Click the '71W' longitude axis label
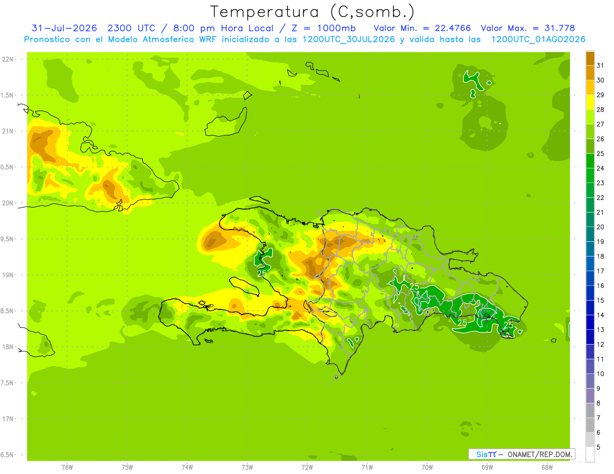The image size is (614, 474). click(x=367, y=467)
